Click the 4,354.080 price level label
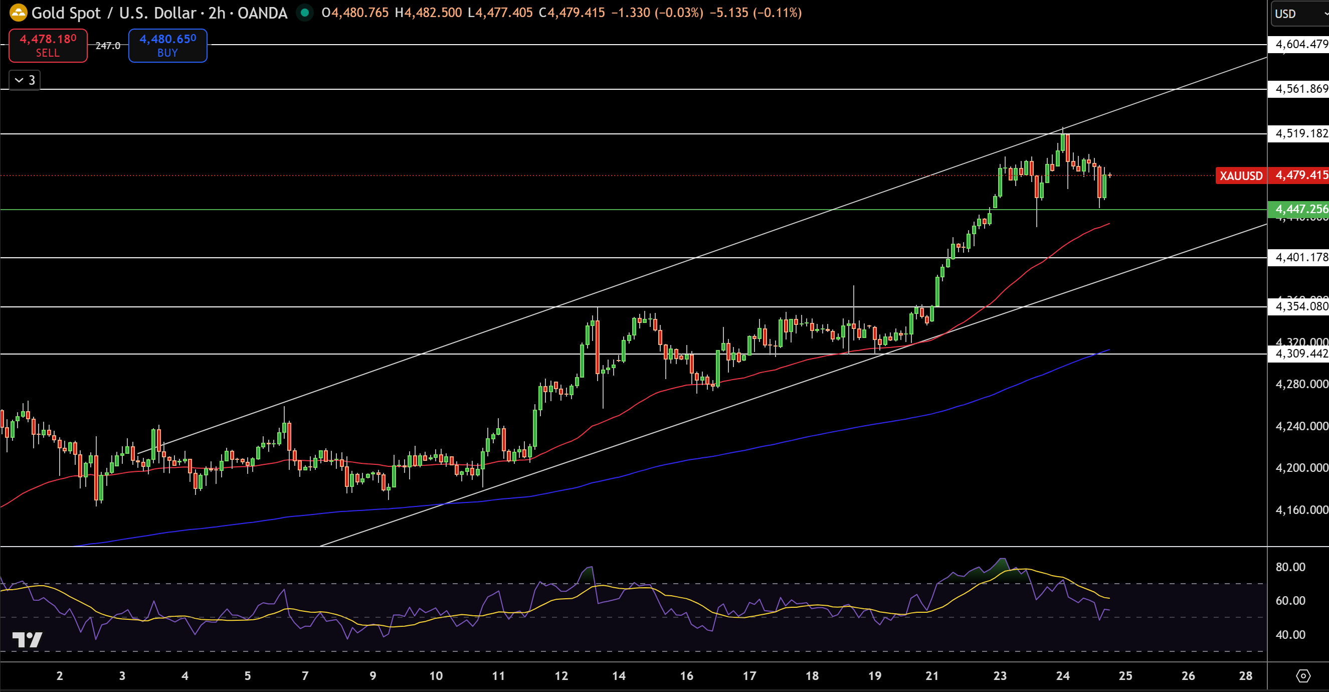Screen dimensions: 1329x692 coord(1298,306)
